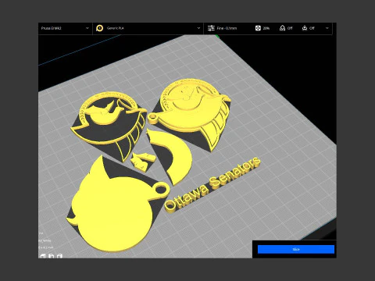Image resolution: width=375 pixels, height=281 pixels.
Task: Select the Ottawa Senators text model
Action: tap(212, 184)
